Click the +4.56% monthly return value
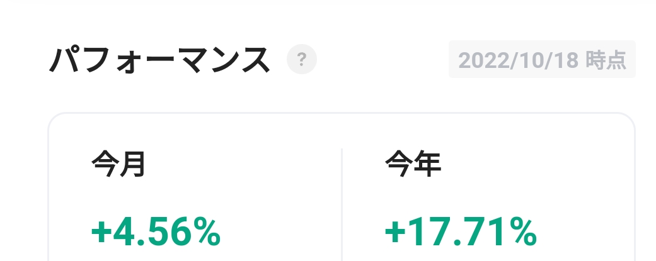Viewport: 656px width, 261px height. [x=156, y=233]
